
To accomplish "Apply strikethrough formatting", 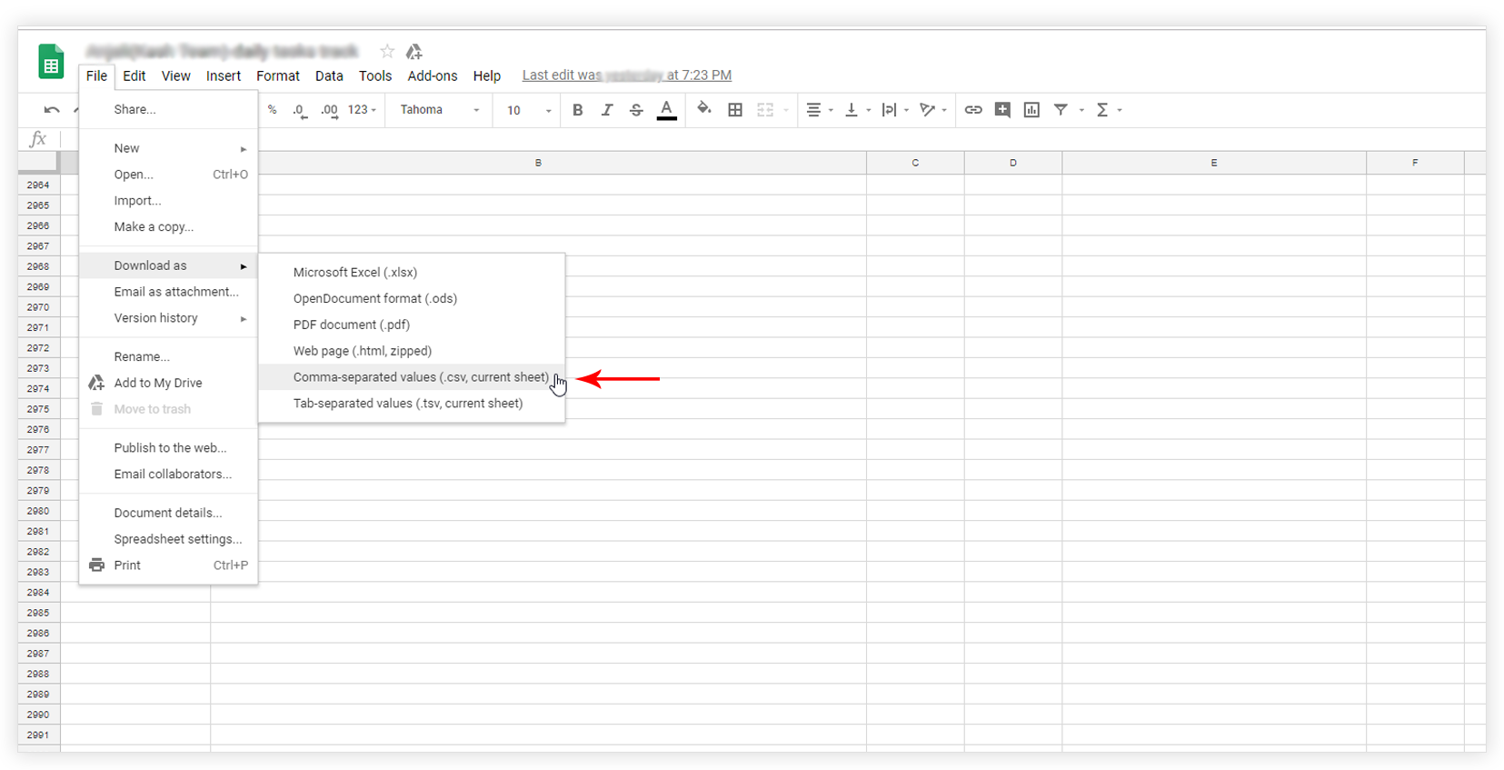I will [636, 110].
